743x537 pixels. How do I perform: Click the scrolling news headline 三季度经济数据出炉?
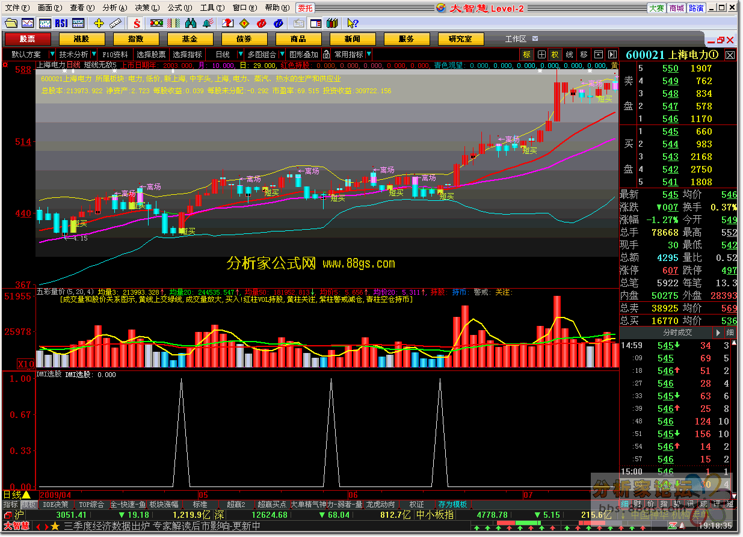pyautogui.click(x=107, y=526)
